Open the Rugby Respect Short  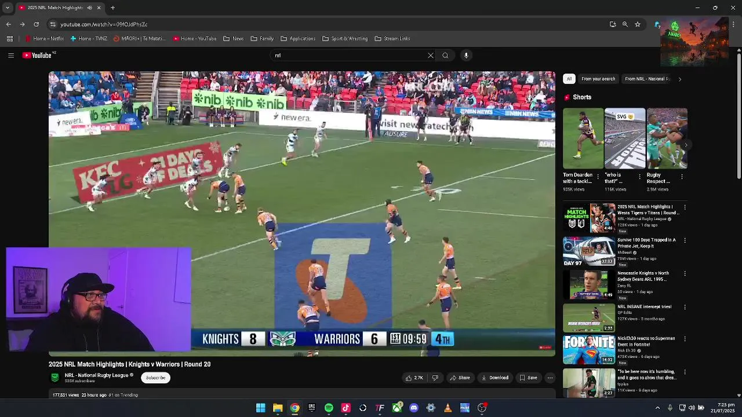667,138
